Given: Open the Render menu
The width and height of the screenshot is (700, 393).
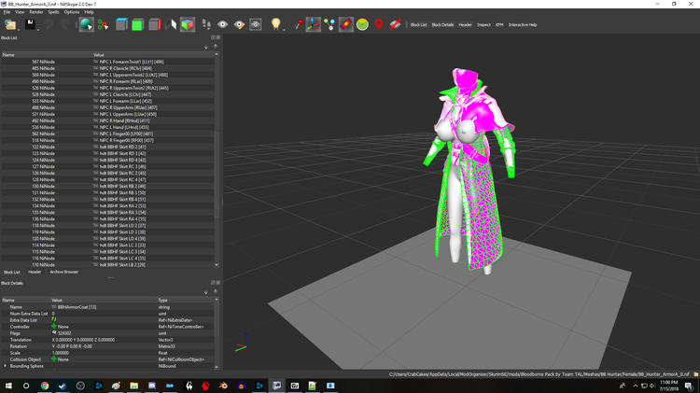Looking at the screenshot, I should (36, 12).
